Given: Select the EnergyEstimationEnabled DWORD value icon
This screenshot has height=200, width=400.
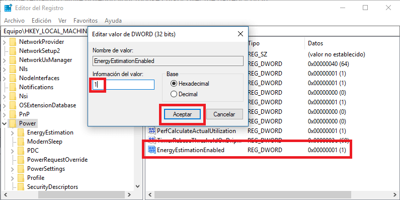Looking at the screenshot, I should pyautogui.click(x=152, y=150).
